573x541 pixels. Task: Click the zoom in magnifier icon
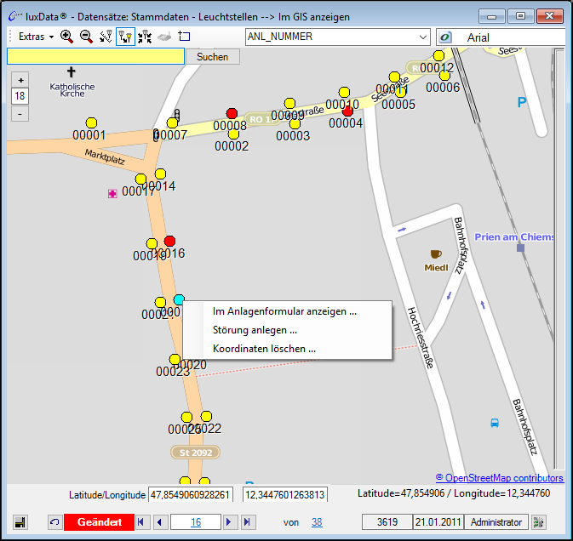[66, 37]
